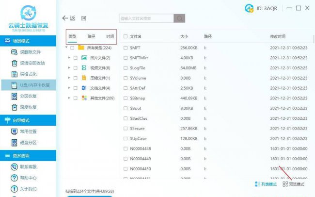Expand the 视频文件(8) tree node
315x197 pixels.
69,67
